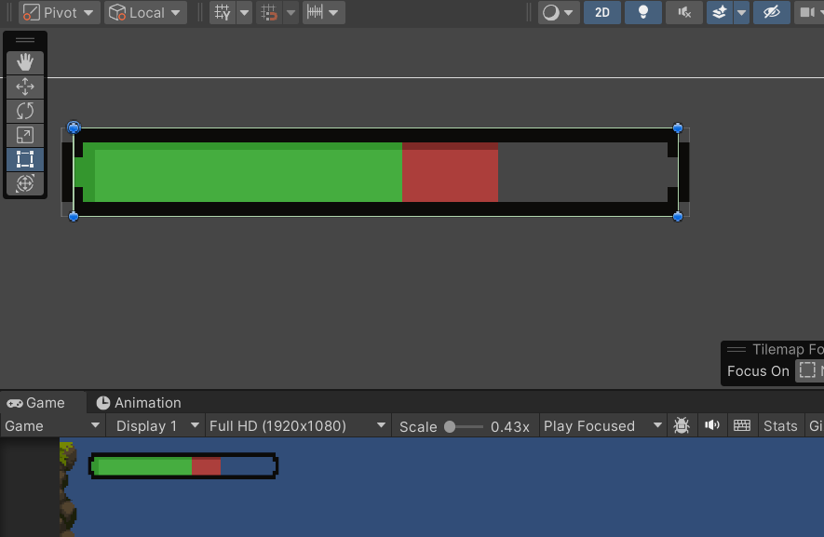Adjust the Scale slider handle
This screenshot has height=537, width=824.
pos(450,426)
